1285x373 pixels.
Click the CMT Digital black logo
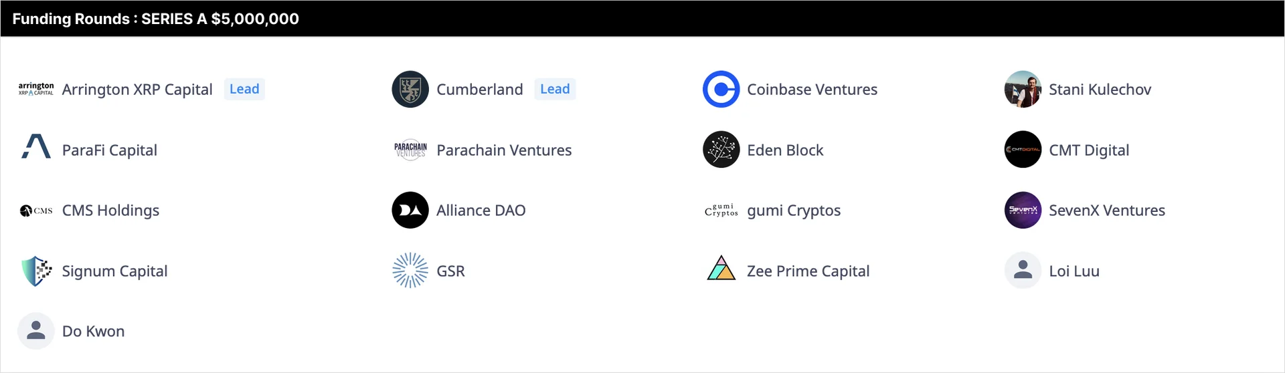coord(1023,150)
